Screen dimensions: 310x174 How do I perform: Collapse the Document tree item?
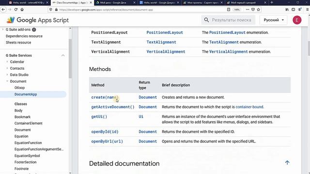(7, 81)
